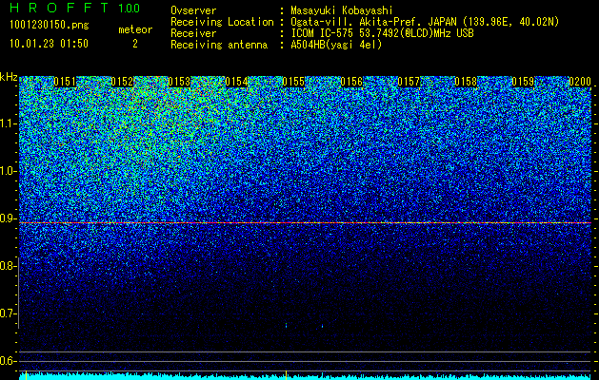Click the 0154 time marker
599x380 pixels.
point(236,82)
